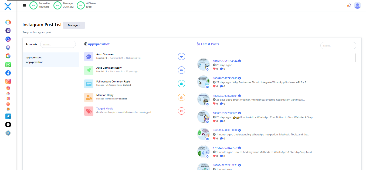
Task: Open the large Instagram icon in sidebar
Action: click(8, 81)
